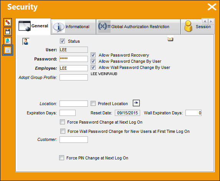This screenshot has width=220, height=181.
Task: Click the Customer input field
Action: click(74, 139)
